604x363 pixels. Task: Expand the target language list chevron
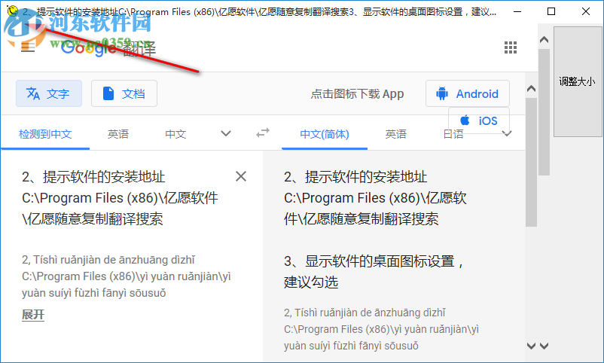click(x=507, y=134)
